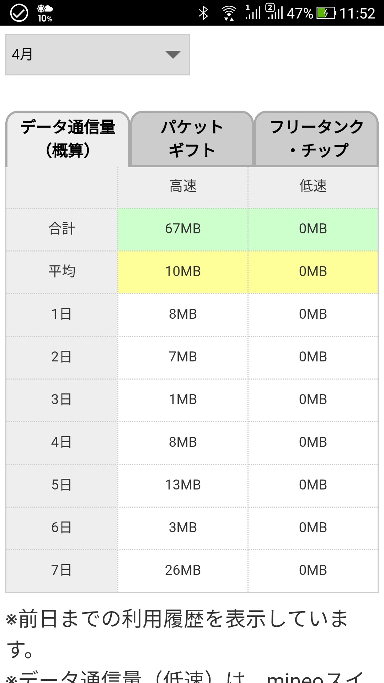Select the データ通信量(概算) tab
The height and width of the screenshot is (683, 384).
point(68,139)
